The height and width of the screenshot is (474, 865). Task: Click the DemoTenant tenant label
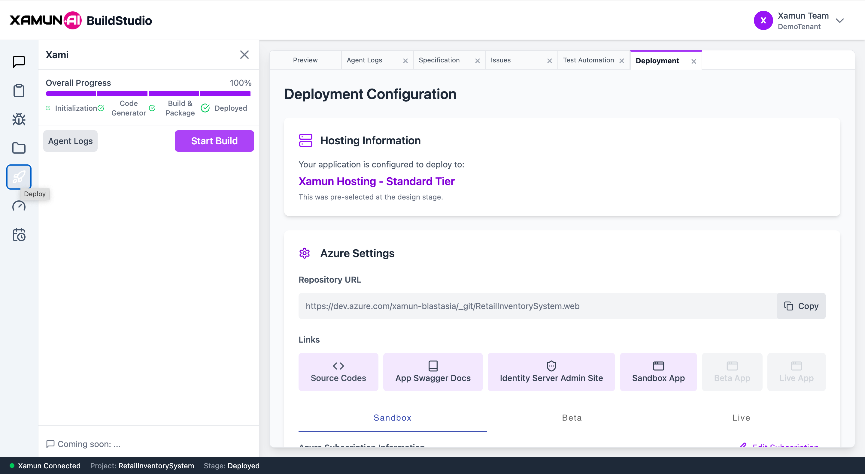click(799, 26)
